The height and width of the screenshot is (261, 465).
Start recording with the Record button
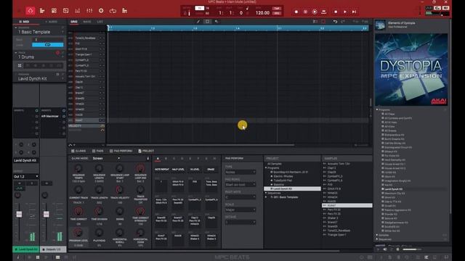coord(296,12)
